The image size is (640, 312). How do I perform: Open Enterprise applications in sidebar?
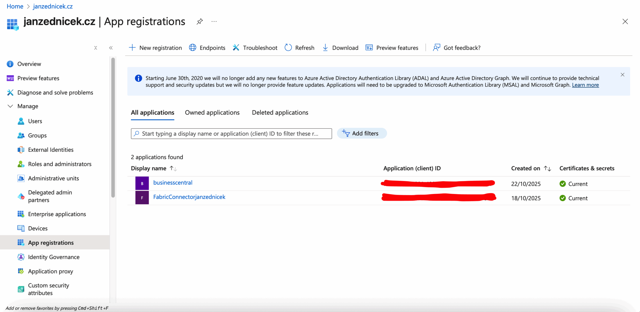coord(57,214)
